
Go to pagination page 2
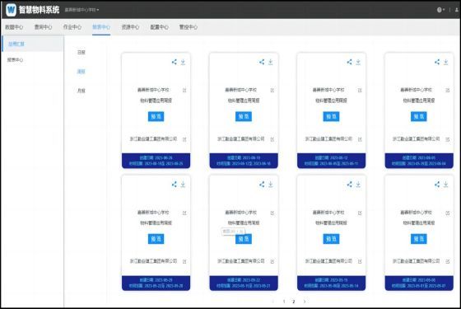(294, 302)
